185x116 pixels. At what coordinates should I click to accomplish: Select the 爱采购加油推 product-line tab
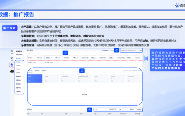coord(89,58)
